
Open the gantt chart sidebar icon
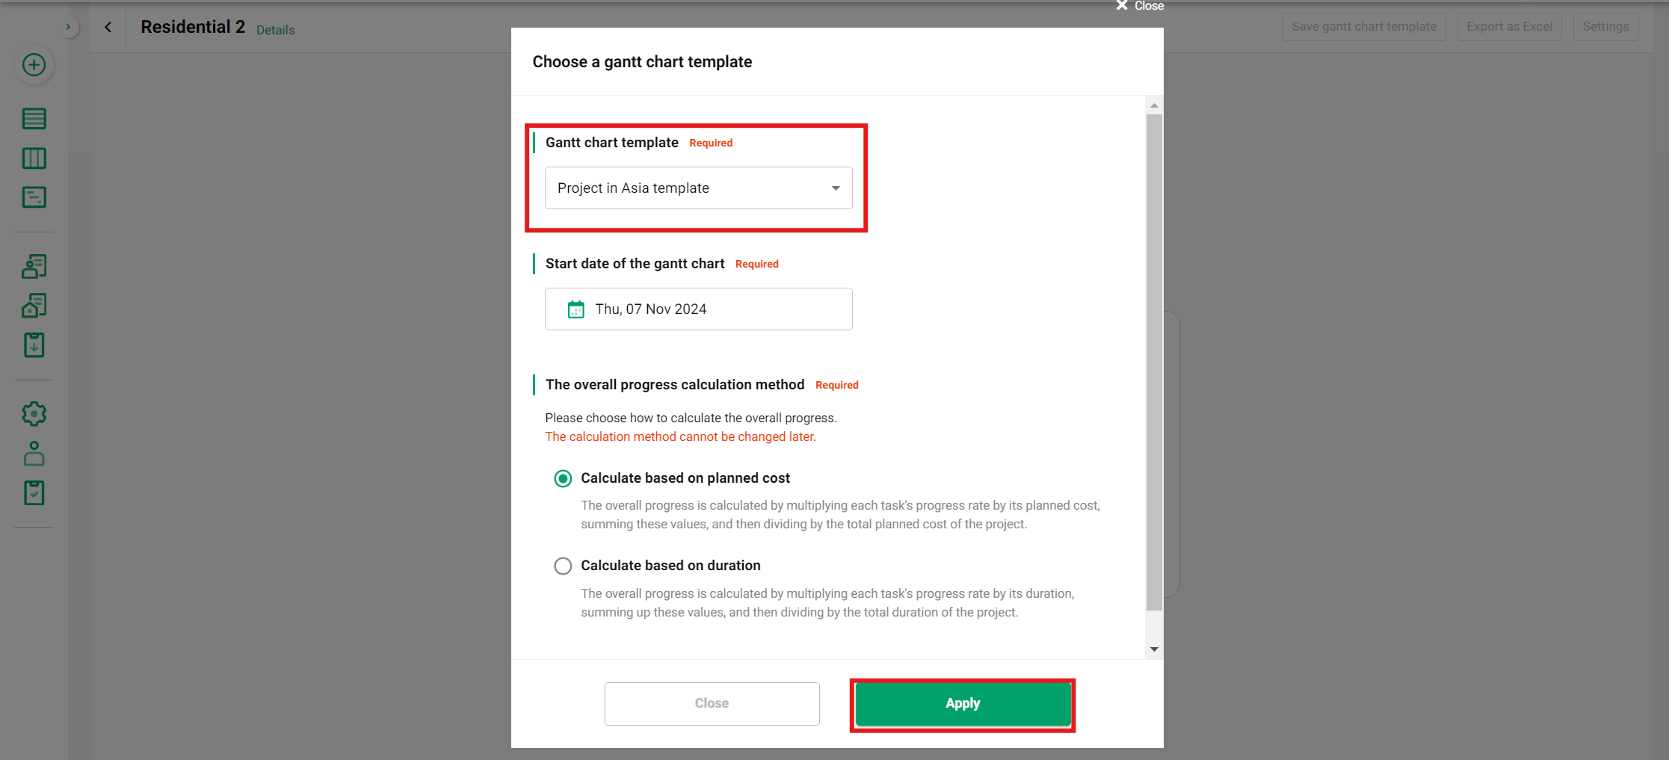point(34,197)
